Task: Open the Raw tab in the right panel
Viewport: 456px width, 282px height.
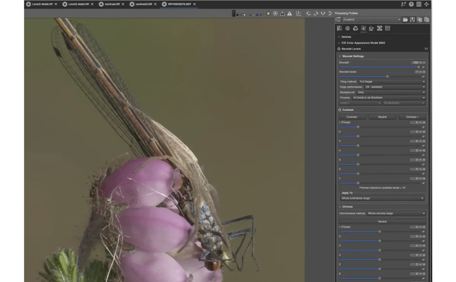Action: pos(379,28)
